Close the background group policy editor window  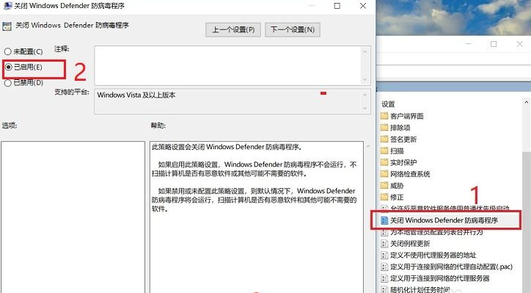519,44
